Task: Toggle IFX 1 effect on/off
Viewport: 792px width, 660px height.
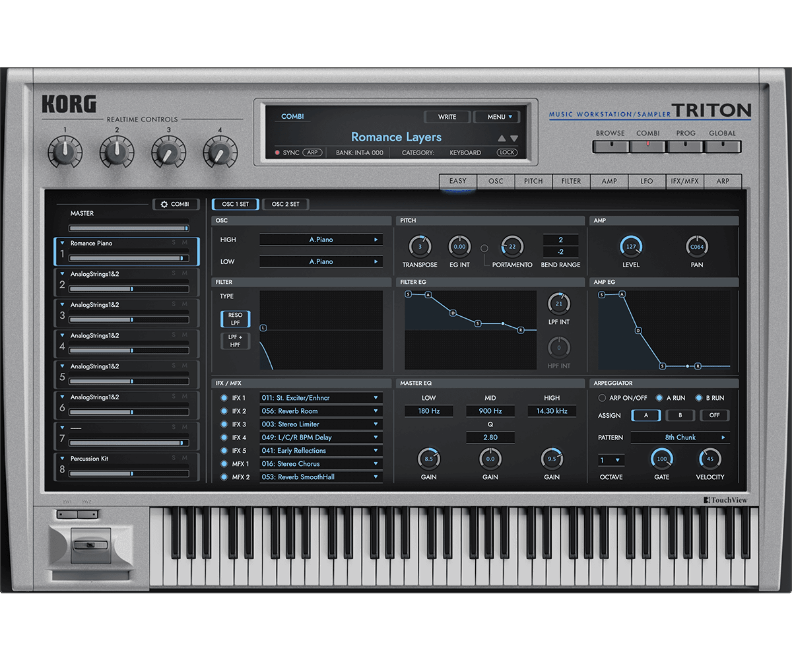Action: tap(224, 398)
